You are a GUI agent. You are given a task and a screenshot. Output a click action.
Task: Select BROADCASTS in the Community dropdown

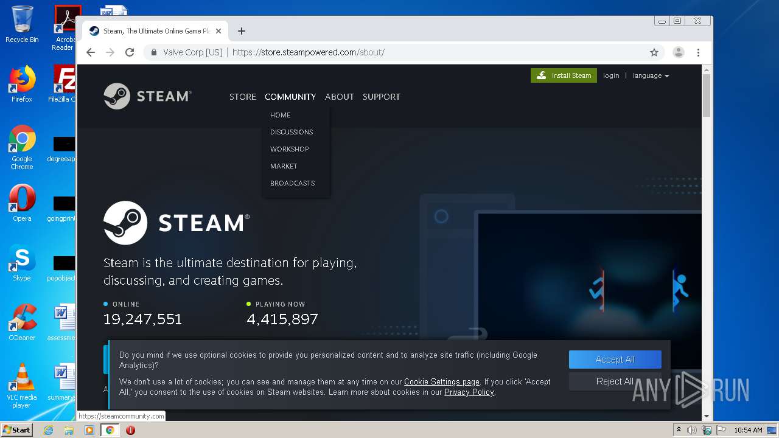pyautogui.click(x=292, y=183)
